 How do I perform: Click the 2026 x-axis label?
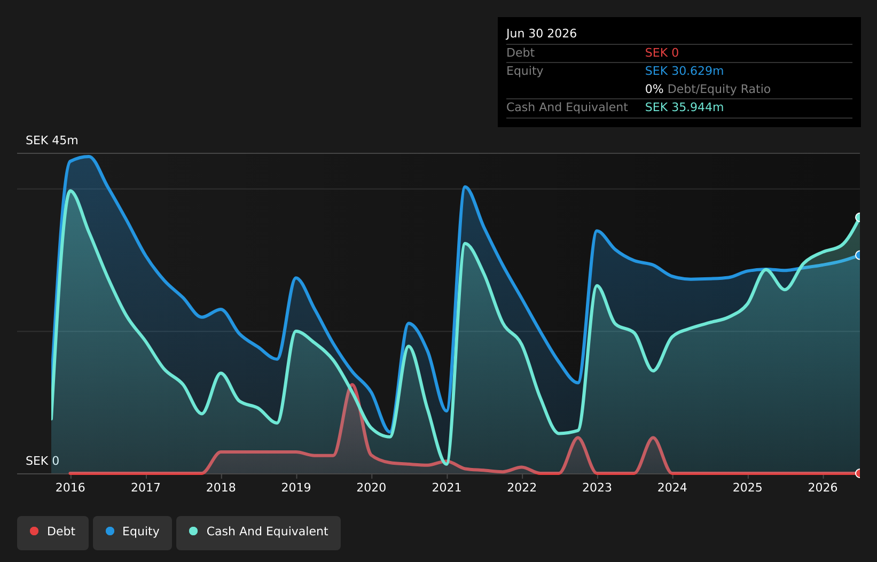pyautogui.click(x=823, y=487)
